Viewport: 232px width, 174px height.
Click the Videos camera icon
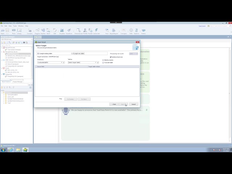(144, 31)
